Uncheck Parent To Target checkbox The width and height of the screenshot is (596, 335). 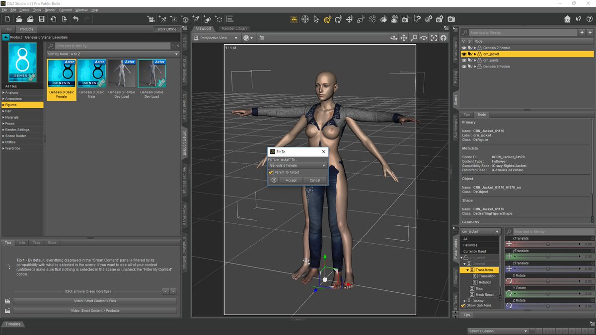coord(271,172)
